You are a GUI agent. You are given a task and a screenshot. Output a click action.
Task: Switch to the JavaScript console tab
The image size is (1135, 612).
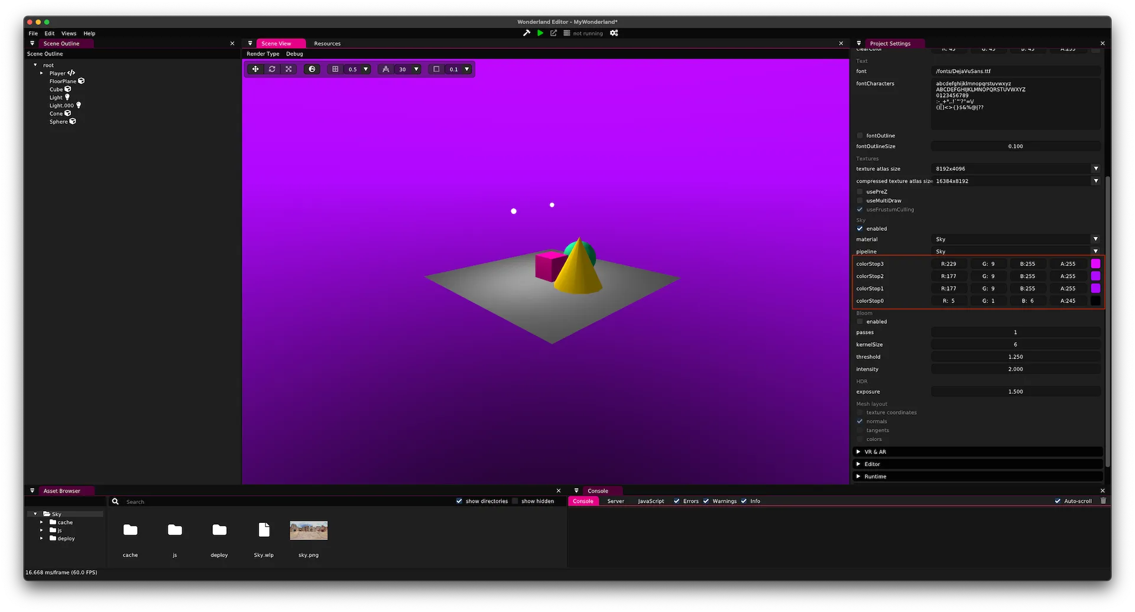point(651,501)
